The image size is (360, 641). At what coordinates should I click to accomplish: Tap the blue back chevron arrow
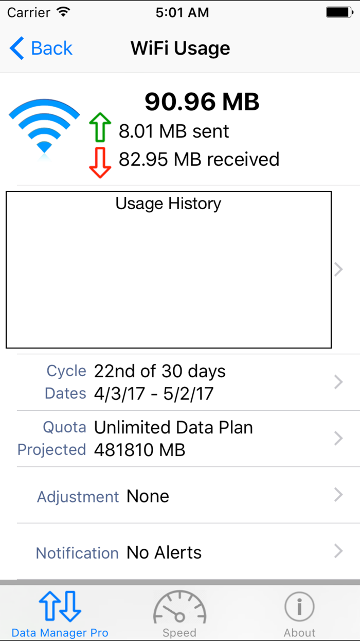16,48
